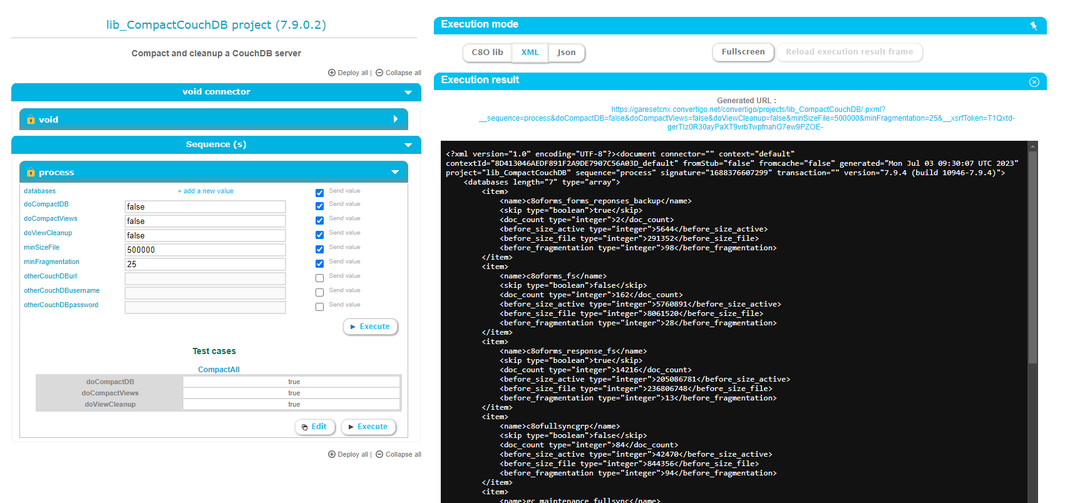
Task: Click the minSizeFile input field
Action: (205, 250)
